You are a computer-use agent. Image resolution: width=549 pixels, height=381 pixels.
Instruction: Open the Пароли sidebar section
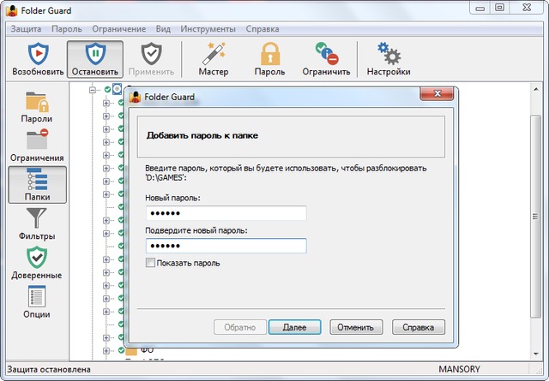click(36, 106)
